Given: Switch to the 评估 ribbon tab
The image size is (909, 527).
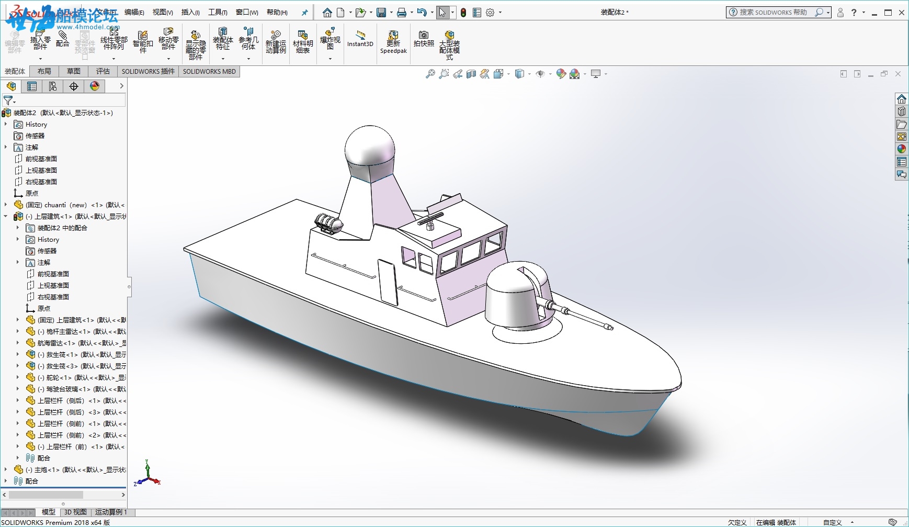Looking at the screenshot, I should (x=103, y=71).
